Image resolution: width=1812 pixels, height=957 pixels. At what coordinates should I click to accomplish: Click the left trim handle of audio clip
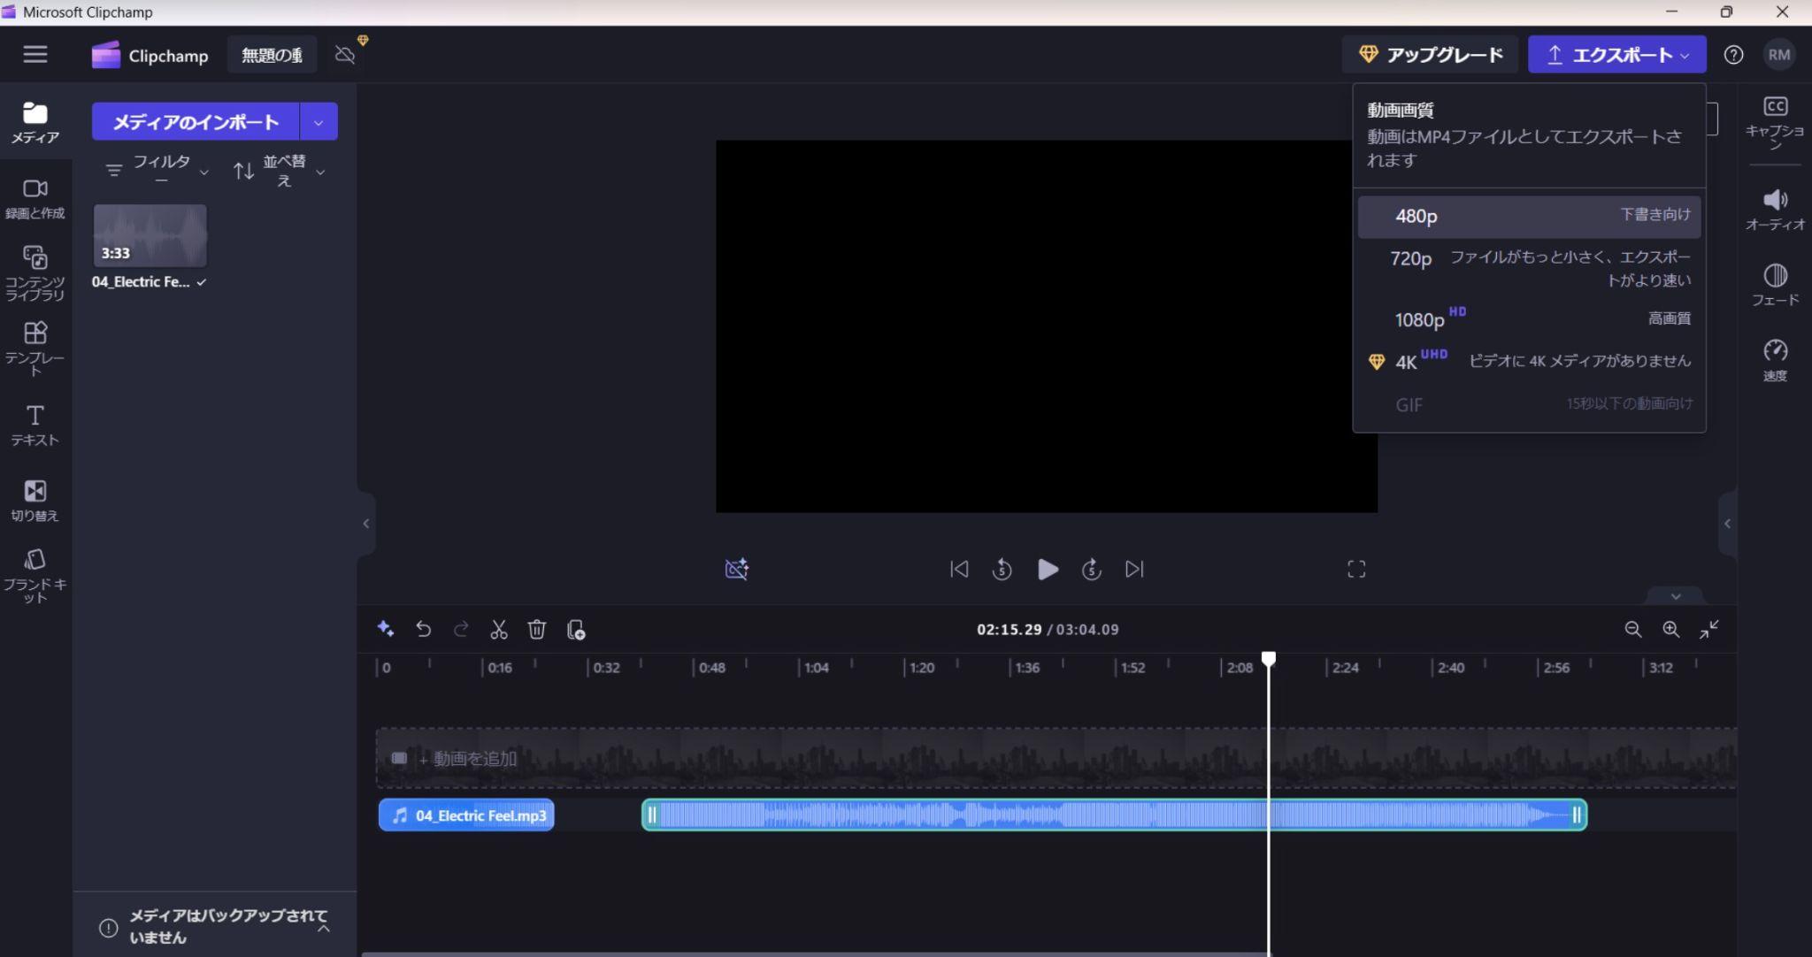[x=652, y=815]
